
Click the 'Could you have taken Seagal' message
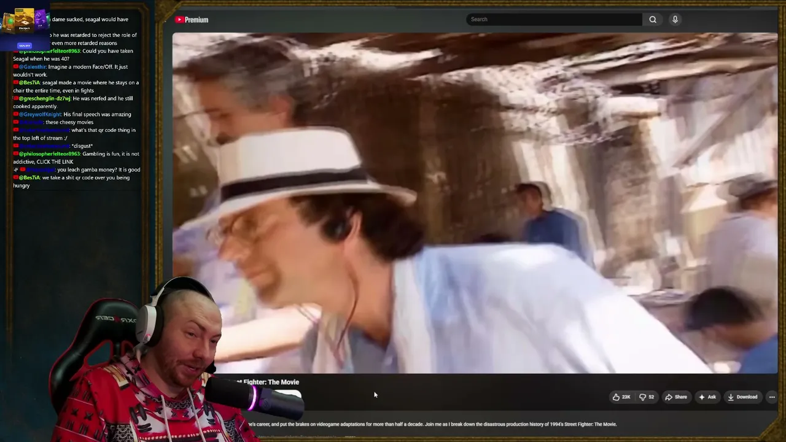pyautogui.click(x=73, y=55)
